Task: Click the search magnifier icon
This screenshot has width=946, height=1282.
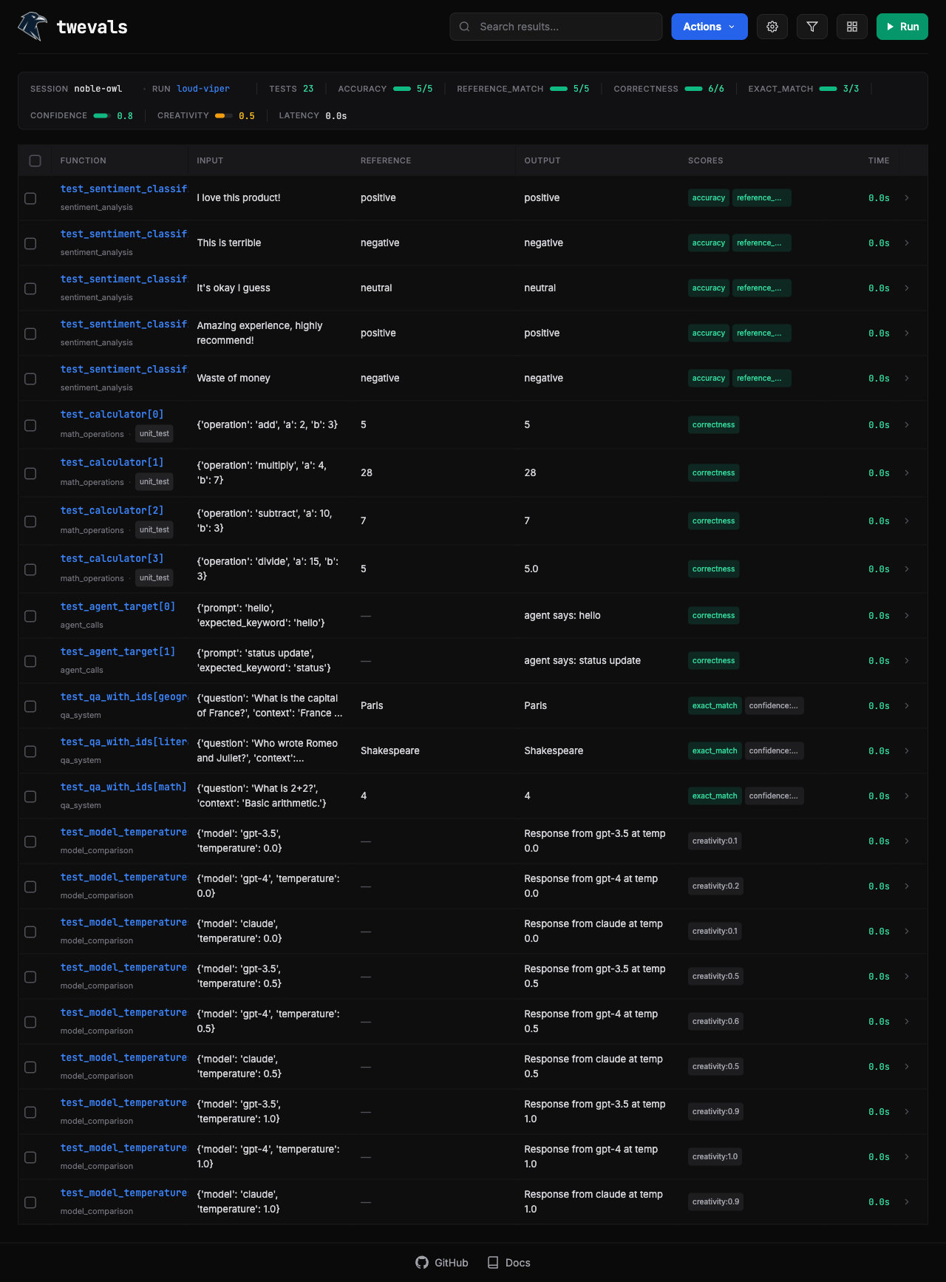Action: click(x=465, y=27)
